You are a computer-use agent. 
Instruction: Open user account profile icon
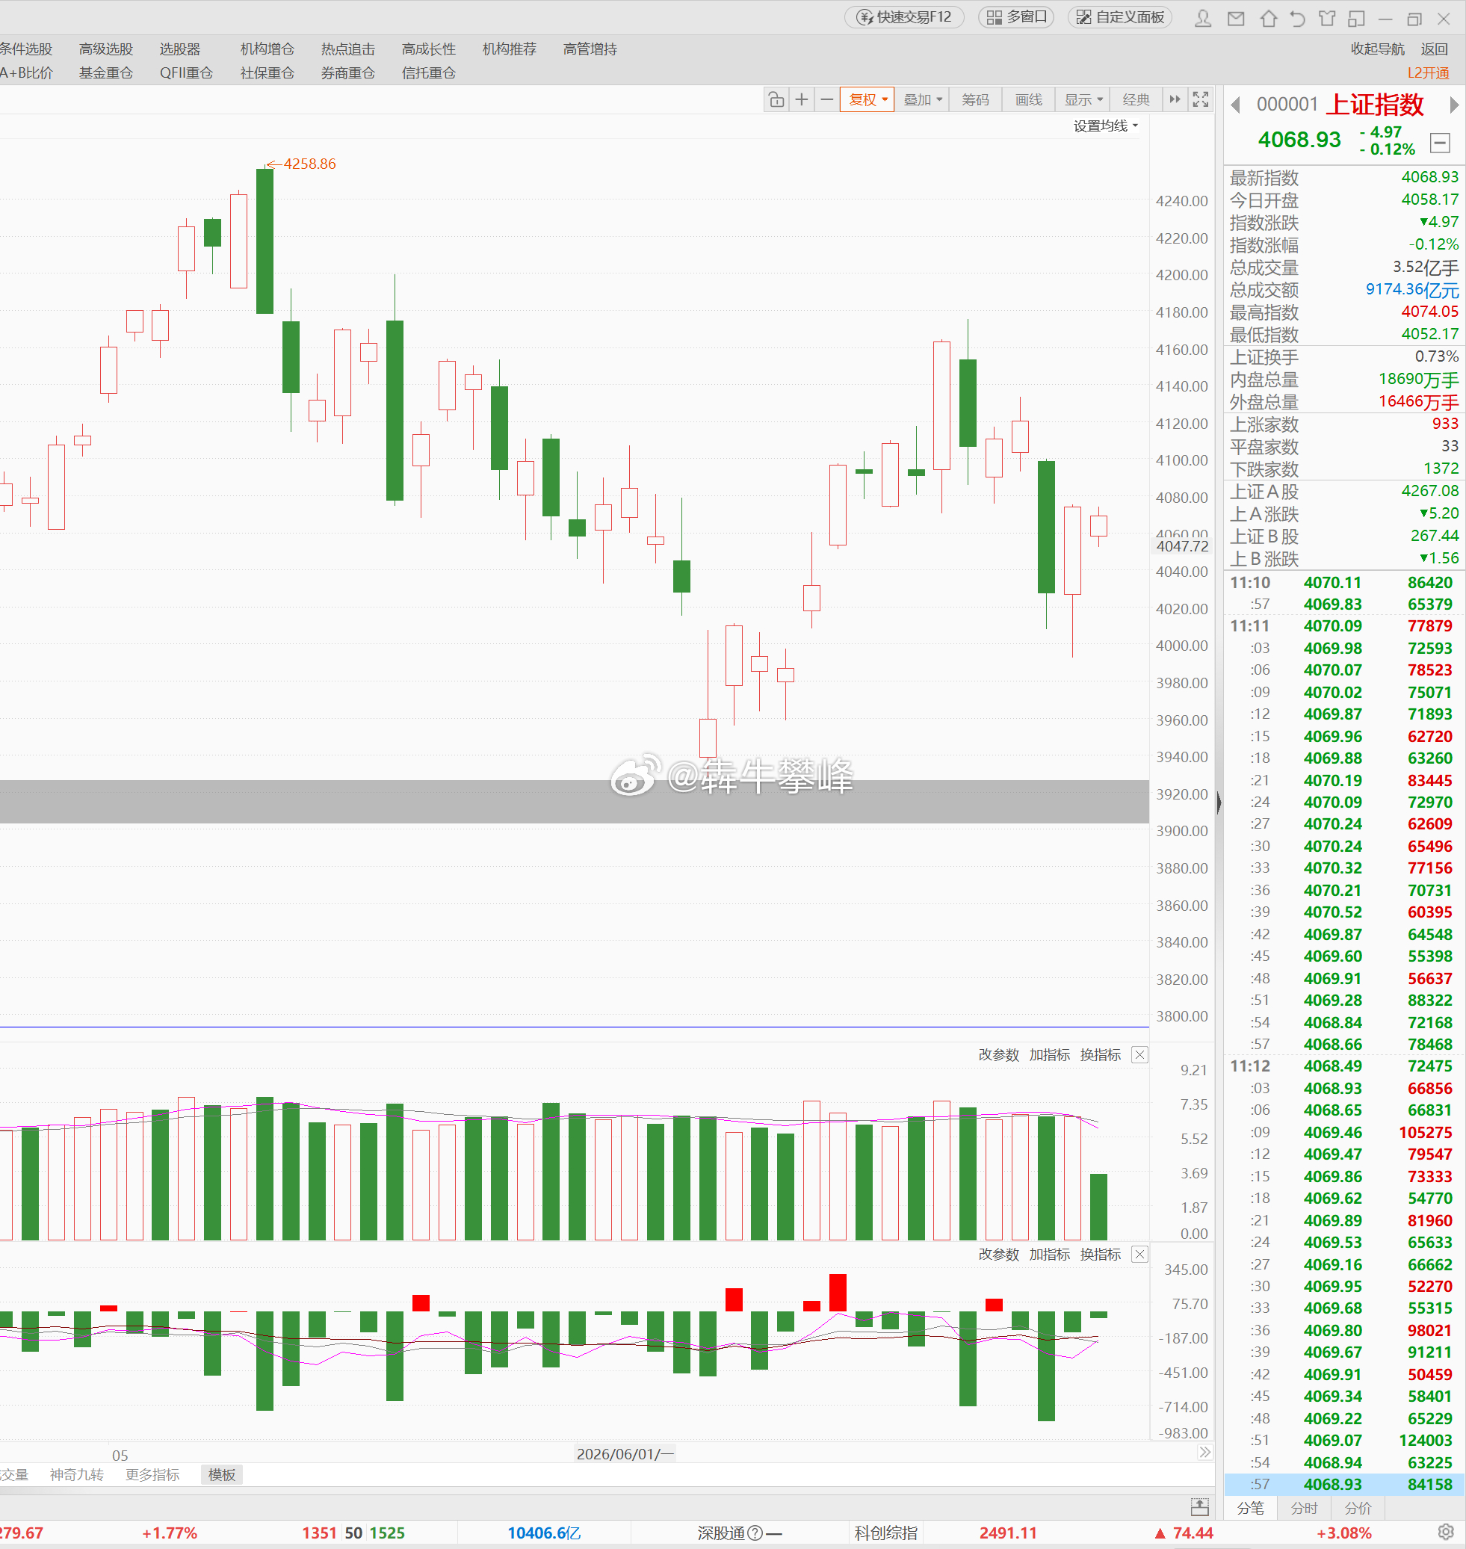click(x=1204, y=18)
